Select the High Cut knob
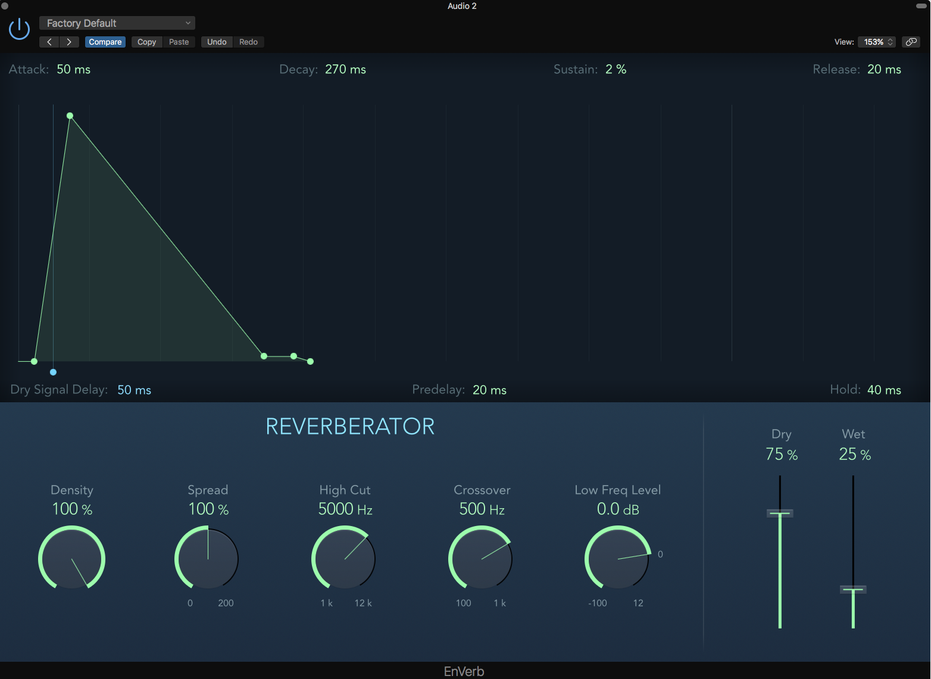Image resolution: width=931 pixels, height=679 pixels. click(x=343, y=558)
